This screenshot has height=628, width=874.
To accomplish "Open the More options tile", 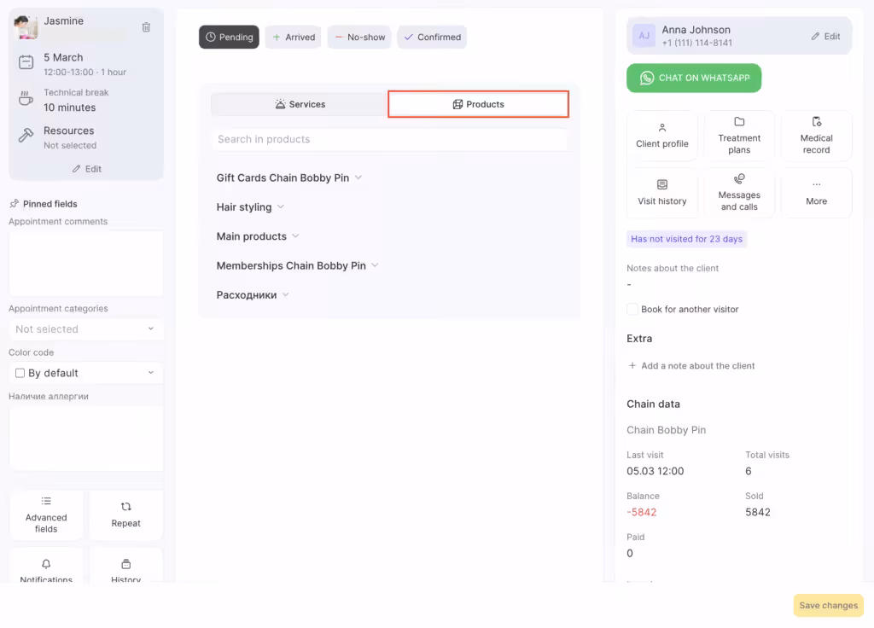I will [816, 193].
